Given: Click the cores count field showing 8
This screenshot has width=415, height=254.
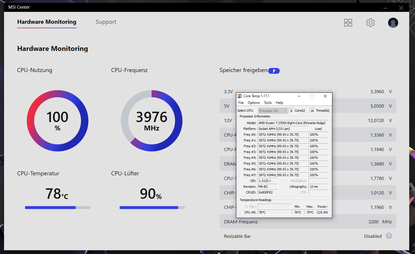Looking at the screenshot, I should (291, 111).
